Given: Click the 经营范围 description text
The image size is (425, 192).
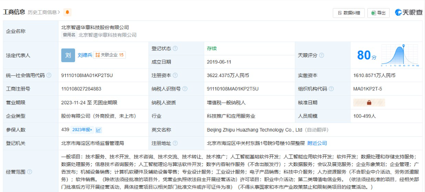Looking at the screenshot, I should click(x=240, y=172).
